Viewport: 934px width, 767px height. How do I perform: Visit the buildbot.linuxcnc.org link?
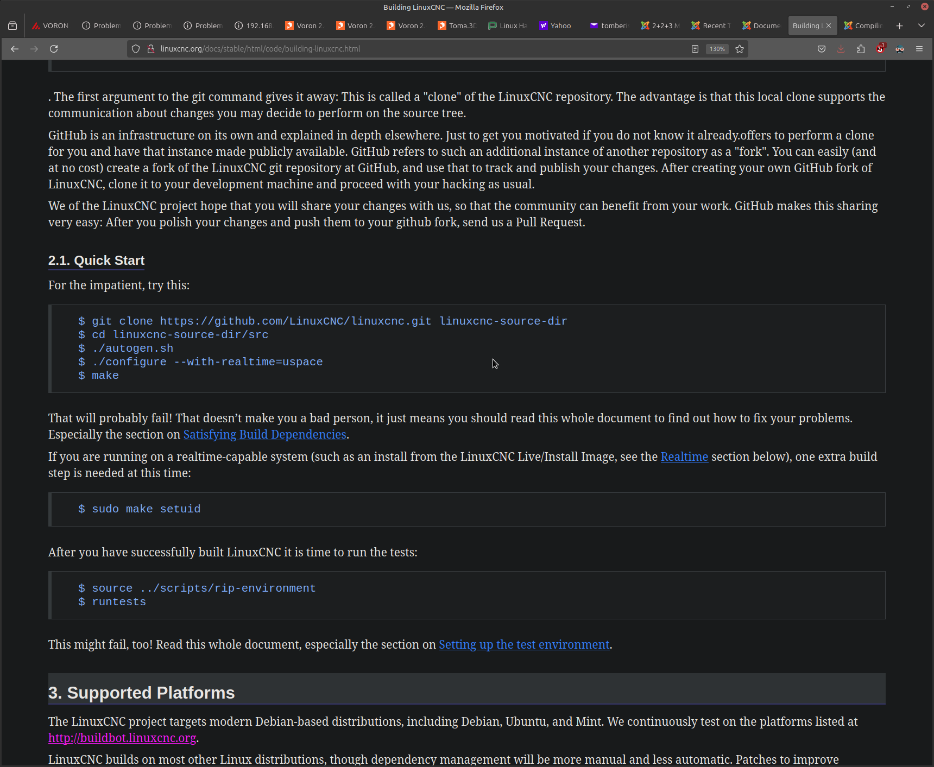tap(122, 738)
